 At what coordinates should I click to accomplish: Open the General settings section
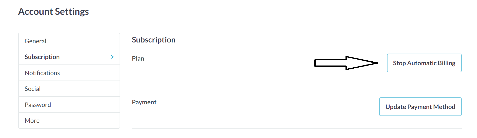coord(36,41)
